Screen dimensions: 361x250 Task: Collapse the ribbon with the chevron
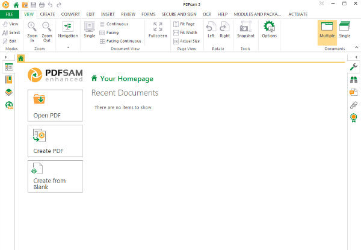tap(356, 48)
